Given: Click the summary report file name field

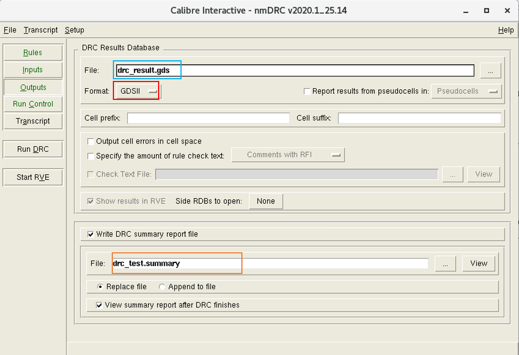Looking at the screenshot, I should (270, 263).
